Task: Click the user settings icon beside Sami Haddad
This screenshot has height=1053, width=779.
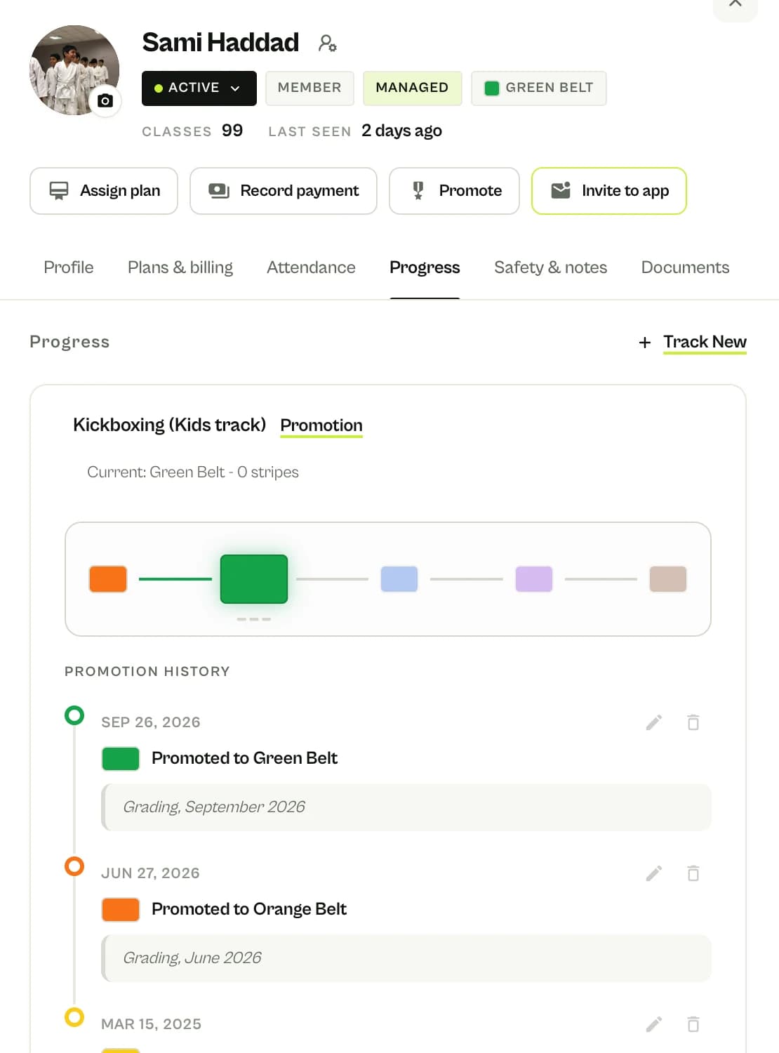Action: 327,43
